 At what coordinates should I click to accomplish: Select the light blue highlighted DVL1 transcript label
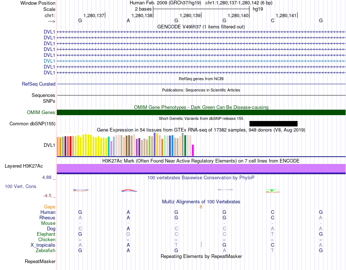pos(49,61)
